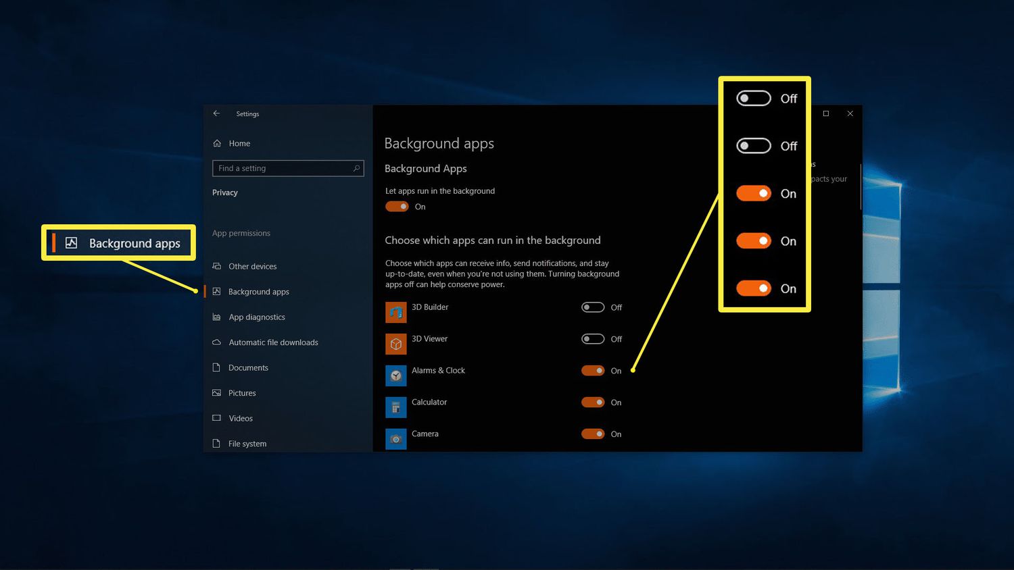Viewport: 1014px width, 570px height.
Task: Close the Settings window
Action: pos(850,113)
